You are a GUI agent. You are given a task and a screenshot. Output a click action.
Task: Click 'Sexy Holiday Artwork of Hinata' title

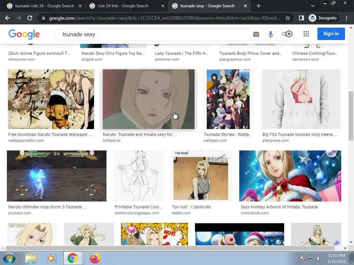tap(279, 207)
